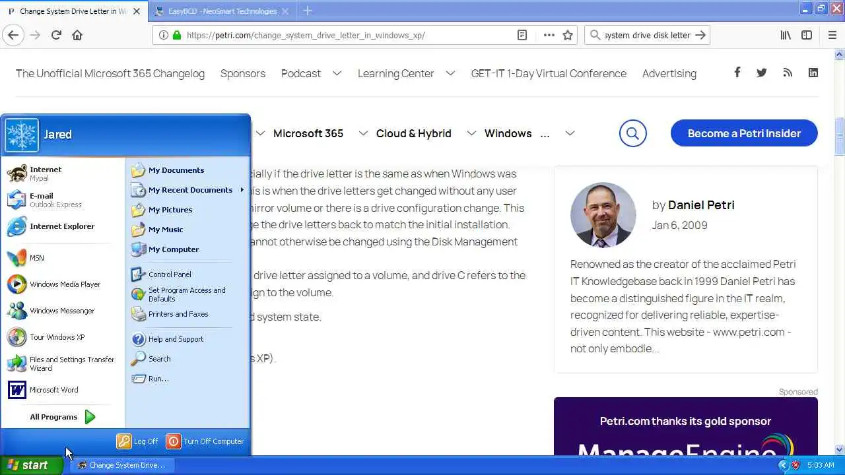Open Advertising link
The height and width of the screenshot is (475, 845).
coord(669,73)
